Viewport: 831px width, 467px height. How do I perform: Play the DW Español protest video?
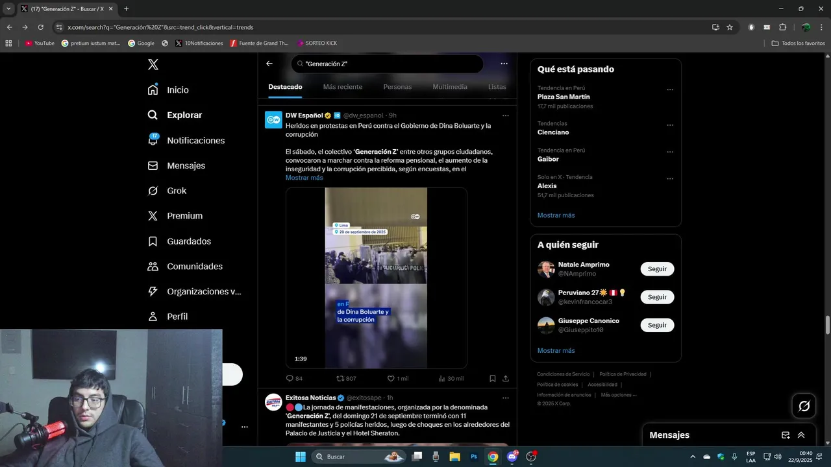tap(376, 278)
